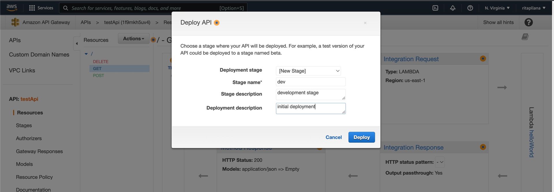
Task: Click Show all hints
Action: click(x=498, y=22)
